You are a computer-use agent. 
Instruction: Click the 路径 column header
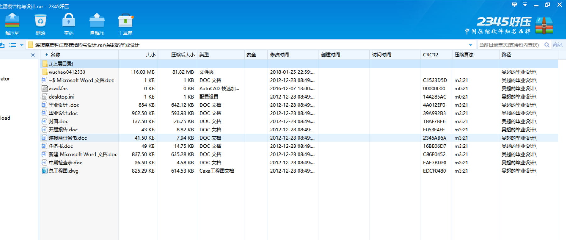(529, 55)
